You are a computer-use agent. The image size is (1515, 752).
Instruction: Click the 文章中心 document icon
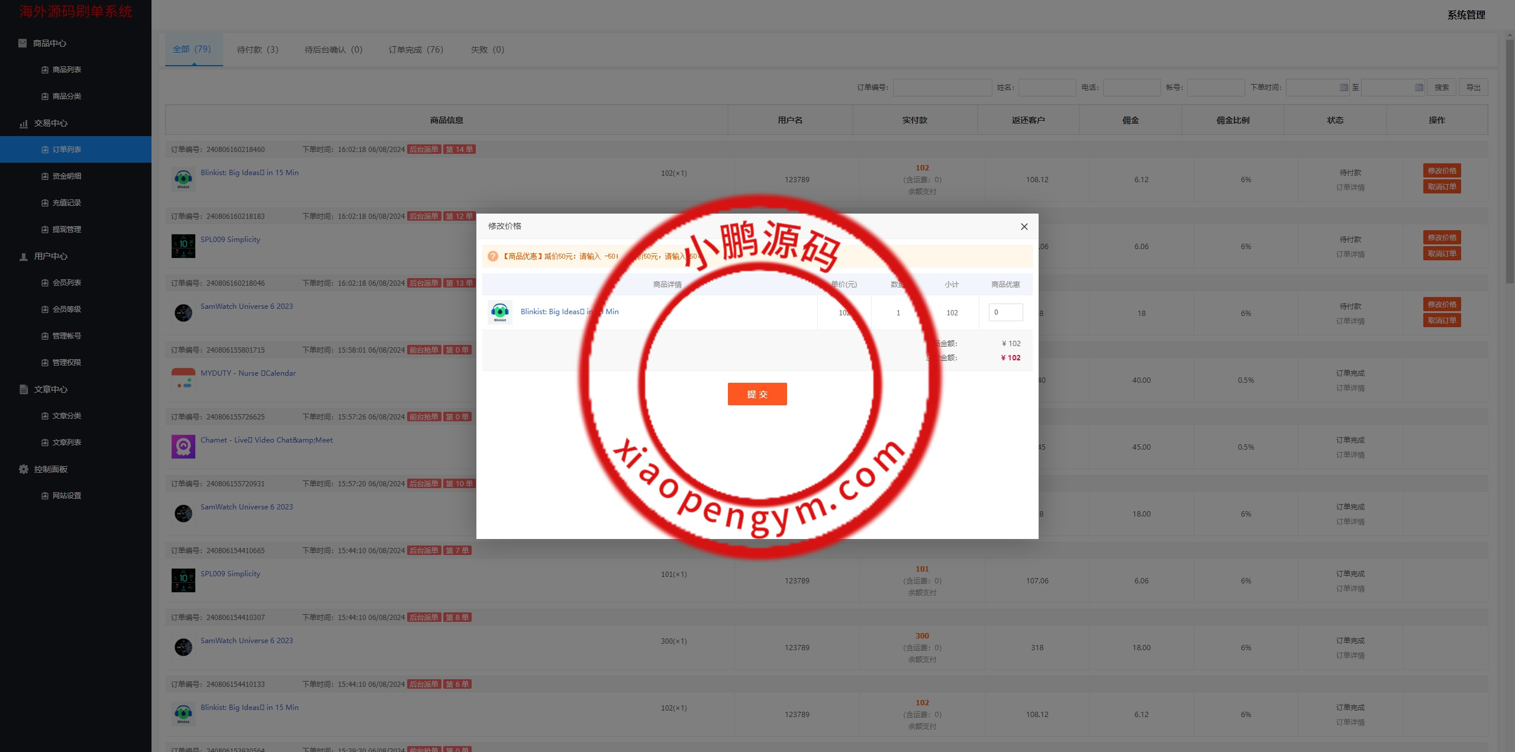coord(24,389)
